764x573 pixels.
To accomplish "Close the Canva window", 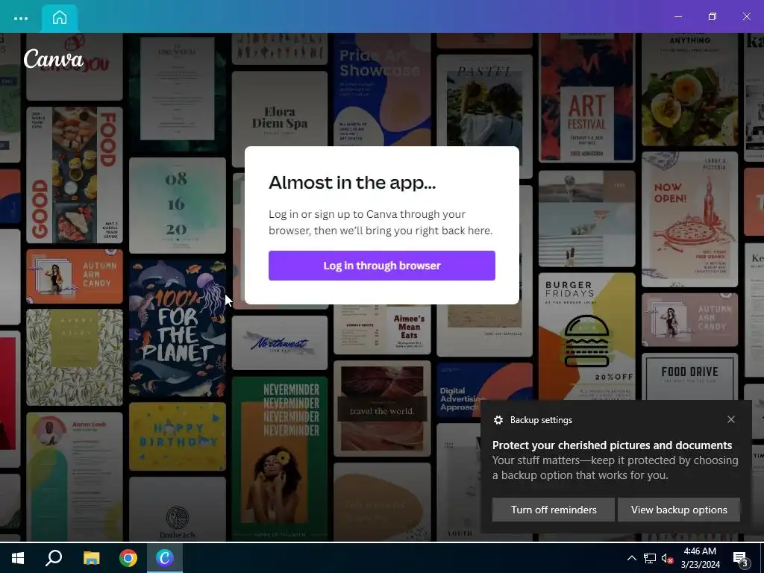I will 746,16.
